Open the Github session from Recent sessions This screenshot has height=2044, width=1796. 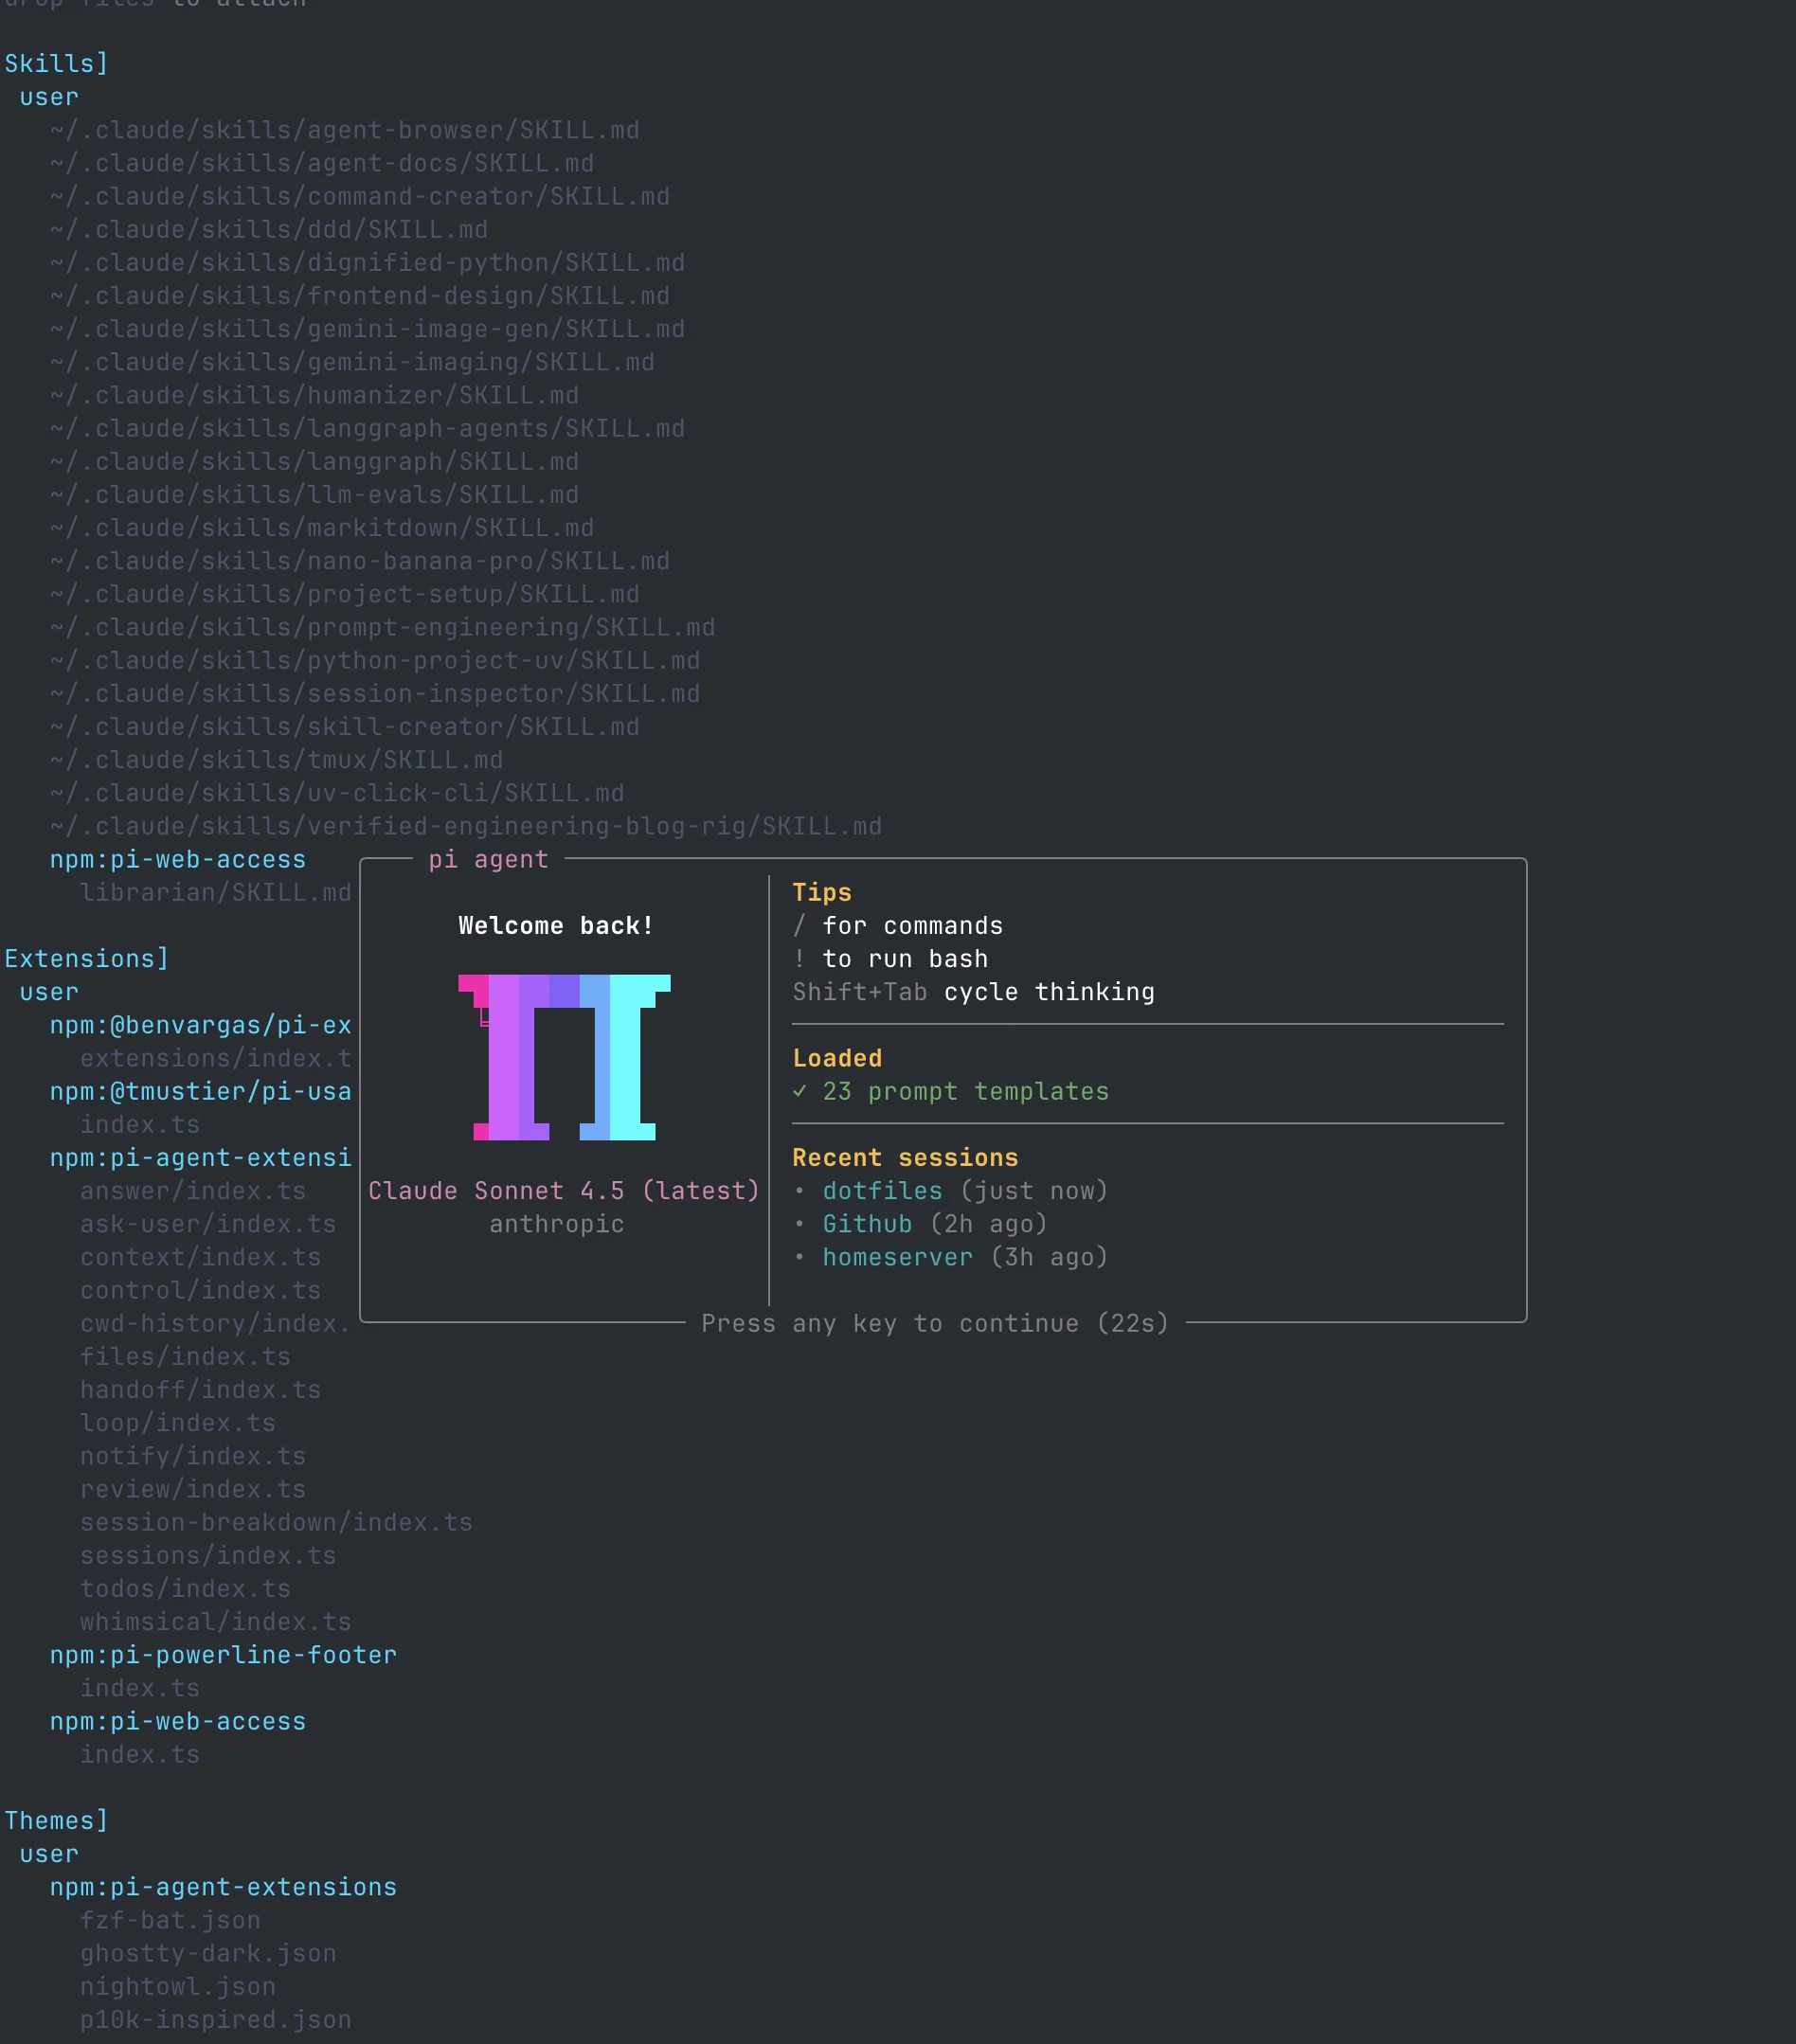tap(866, 1224)
